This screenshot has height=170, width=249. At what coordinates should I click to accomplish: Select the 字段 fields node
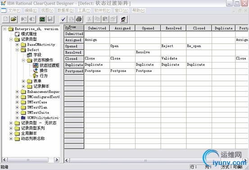click(x=37, y=55)
